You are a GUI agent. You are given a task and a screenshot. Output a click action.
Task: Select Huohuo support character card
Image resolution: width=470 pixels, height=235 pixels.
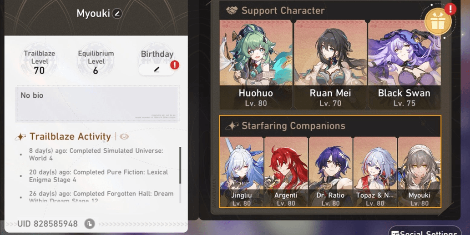(256, 65)
